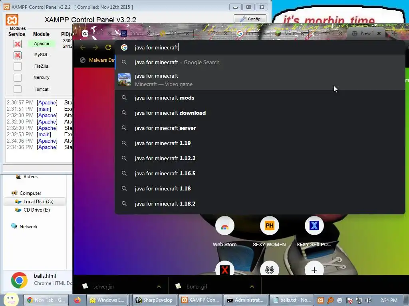Toggle the MySQL service checkbox
Viewport: 409px width, 306px height.
point(18,55)
